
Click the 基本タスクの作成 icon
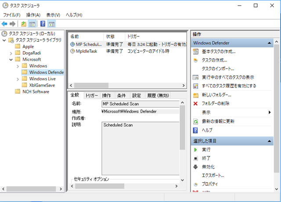click(195, 52)
